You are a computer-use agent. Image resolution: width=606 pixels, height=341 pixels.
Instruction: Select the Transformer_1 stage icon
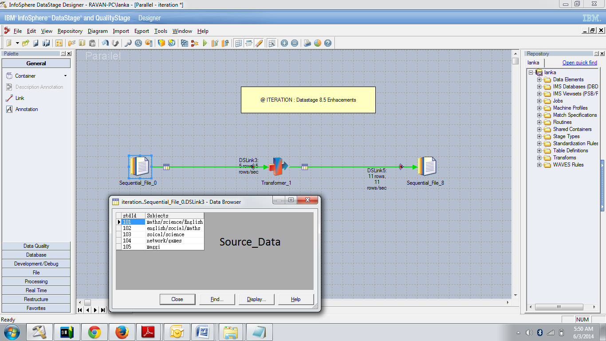(278, 167)
